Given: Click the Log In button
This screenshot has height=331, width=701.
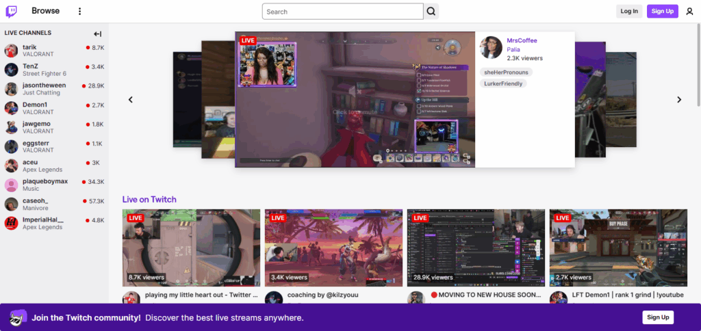Looking at the screenshot, I should (629, 11).
